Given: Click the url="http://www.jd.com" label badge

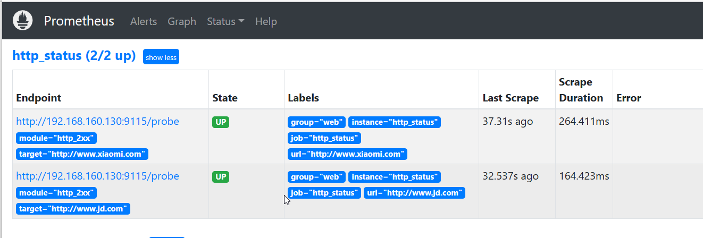Looking at the screenshot, I should pyautogui.click(x=414, y=193).
